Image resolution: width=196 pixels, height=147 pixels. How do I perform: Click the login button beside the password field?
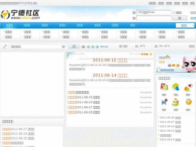tap(180, 18)
